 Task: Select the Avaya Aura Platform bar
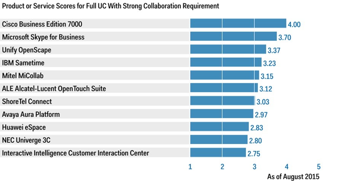point(221,114)
